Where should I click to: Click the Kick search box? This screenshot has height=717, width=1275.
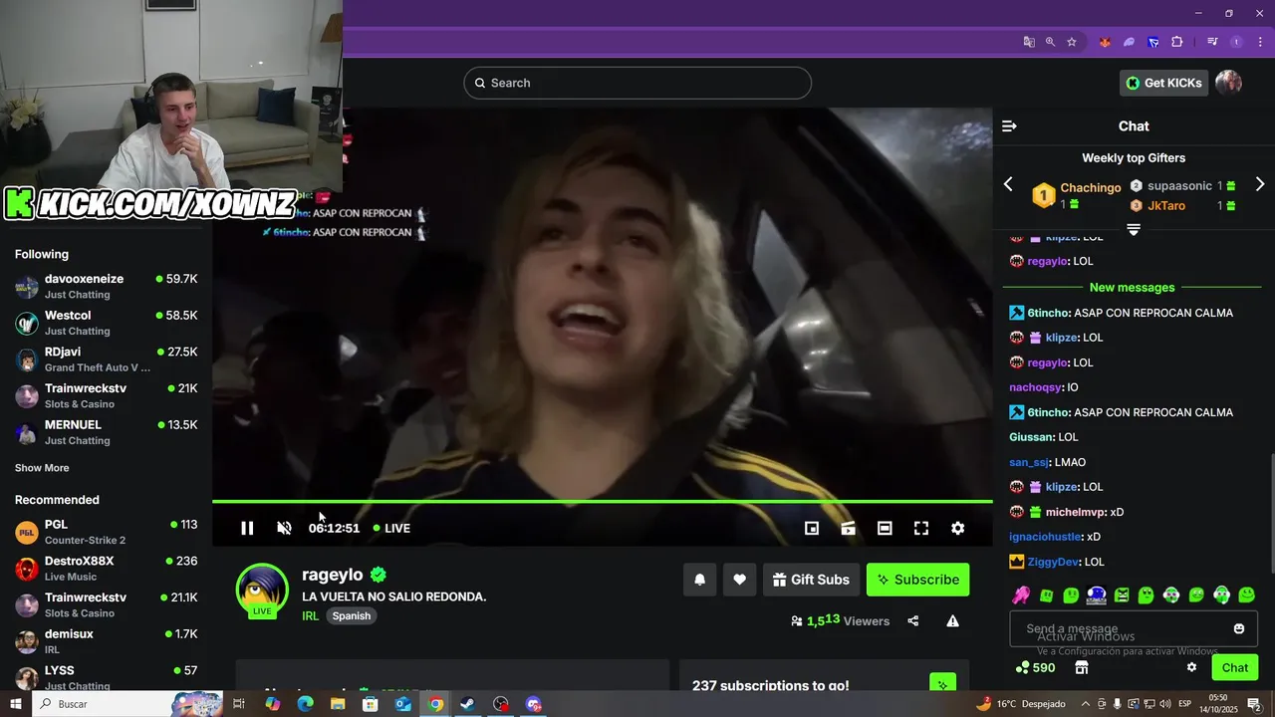coord(637,83)
